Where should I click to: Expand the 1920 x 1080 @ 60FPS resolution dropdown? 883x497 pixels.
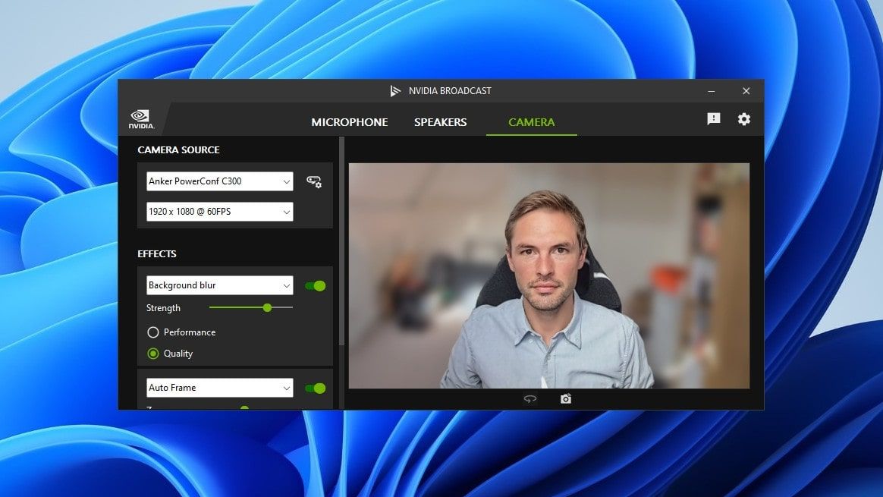coord(219,212)
